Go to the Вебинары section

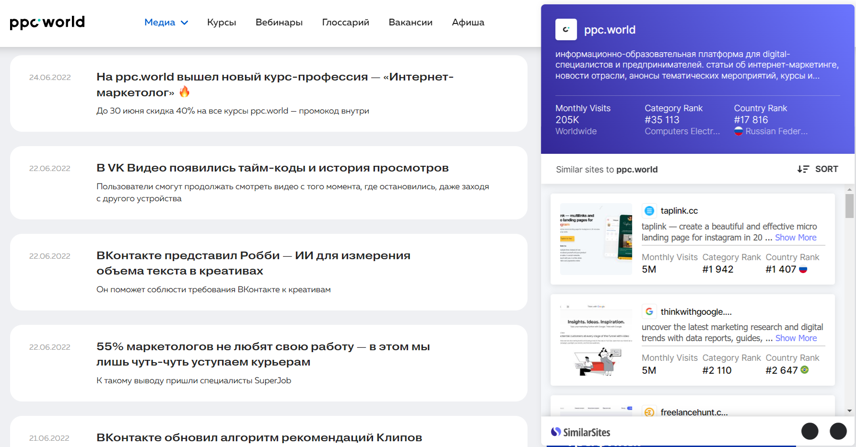coord(279,23)
